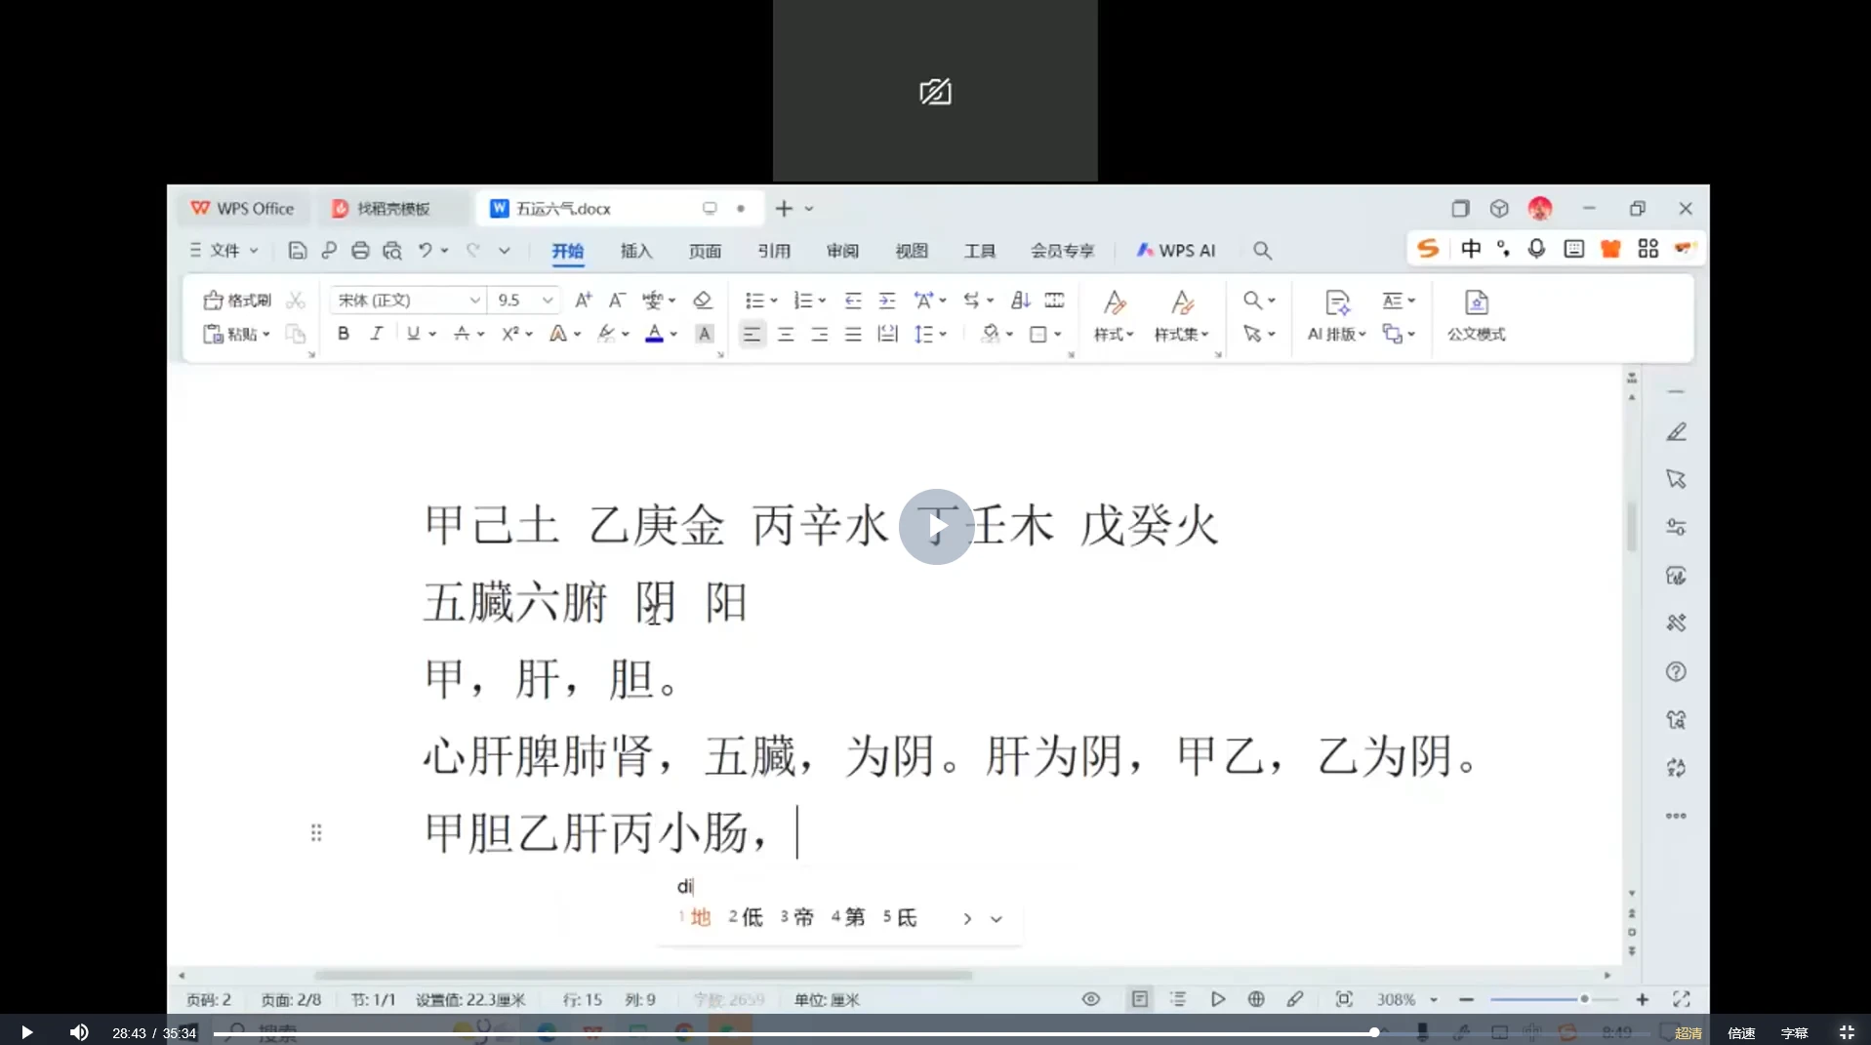Open the WPS AI button

(x=1176, y=251)
